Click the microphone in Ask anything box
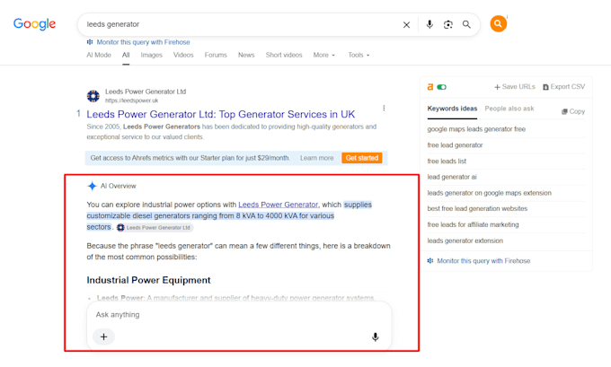Screen dimensions: 611x367 (x=376, y=337)
